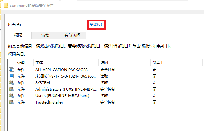Click 允许 type in TrustedInstaller row
Viewport: 204px width, 131px height.
tap(21, 102)
